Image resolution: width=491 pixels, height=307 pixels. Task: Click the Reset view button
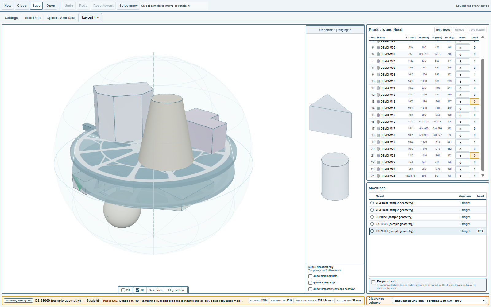156,290
